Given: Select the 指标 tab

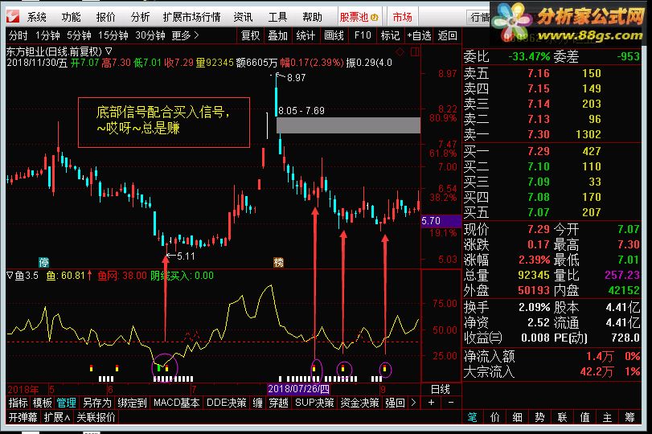Looking at the screenshot, I should [x=18, y=403].
